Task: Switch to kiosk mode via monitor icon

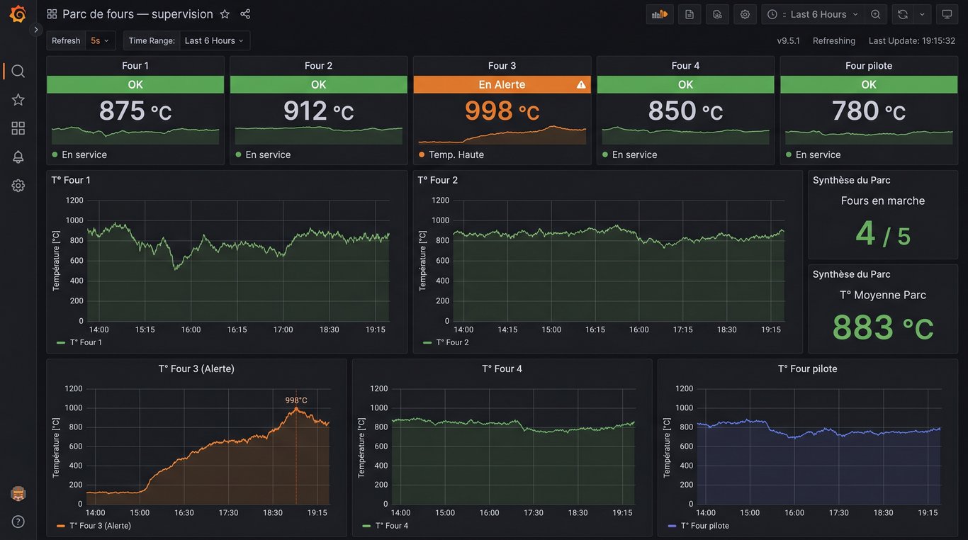Action: pos(947,14)
